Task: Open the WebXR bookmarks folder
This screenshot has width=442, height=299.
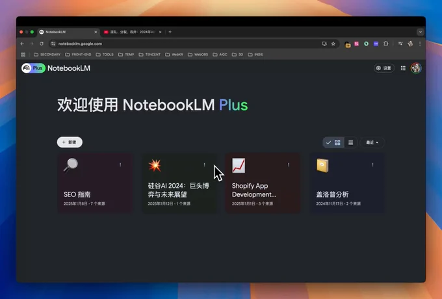Action: tap(174, 55)
